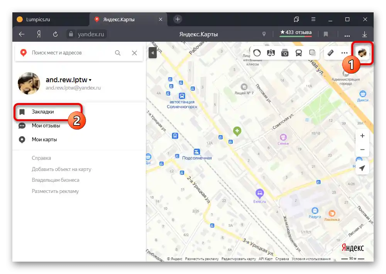The image size is (386, 274).
Task: Open the camera photos icon in the map toolbar
Action: click(x=285, y=53)
